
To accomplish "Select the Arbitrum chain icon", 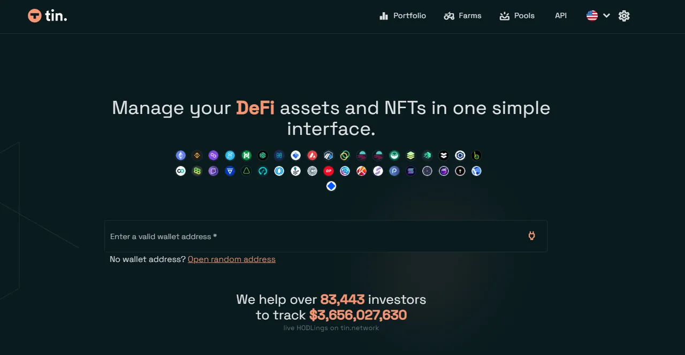I will (329, 156).
